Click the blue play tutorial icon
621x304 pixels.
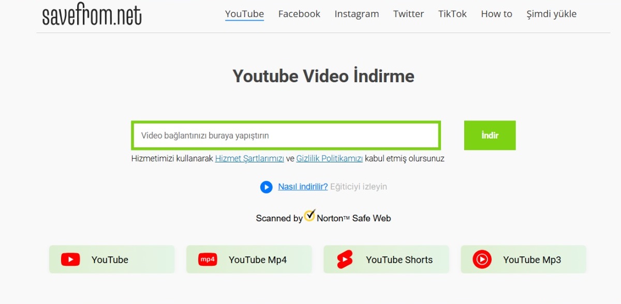[266, 187]
